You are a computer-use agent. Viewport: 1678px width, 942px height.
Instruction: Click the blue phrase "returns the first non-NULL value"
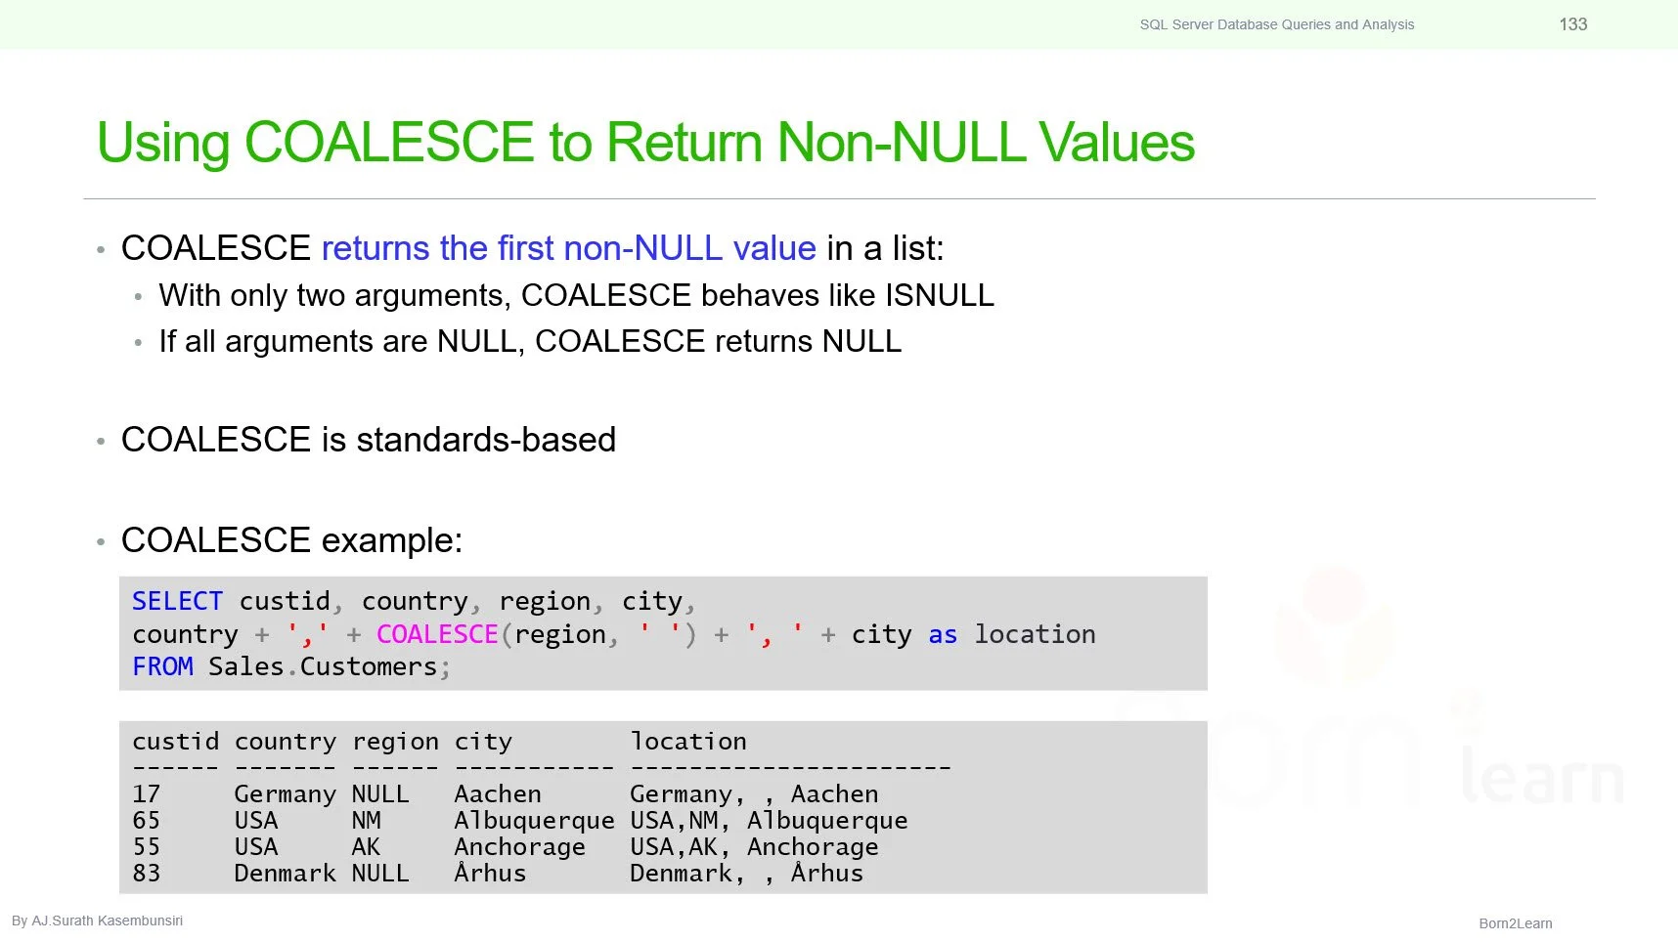(568, 248)
